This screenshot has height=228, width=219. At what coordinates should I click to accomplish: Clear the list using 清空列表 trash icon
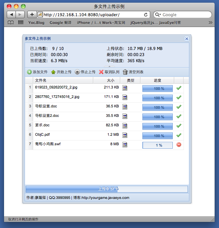pos(125,72)
